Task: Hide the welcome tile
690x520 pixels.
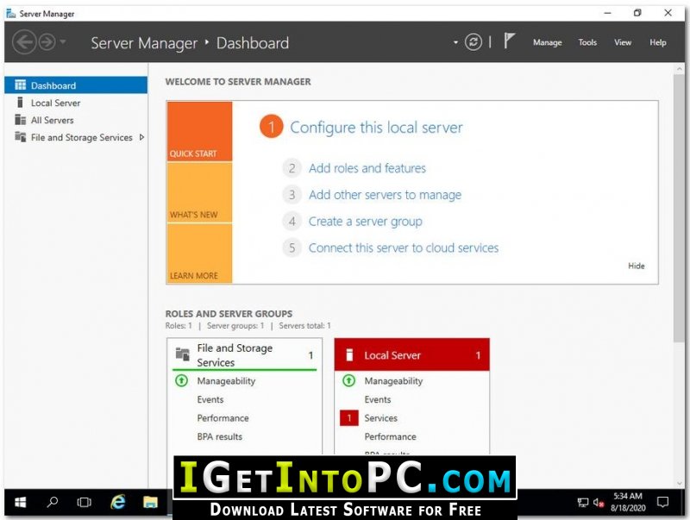Action: [x=637, y=266]
